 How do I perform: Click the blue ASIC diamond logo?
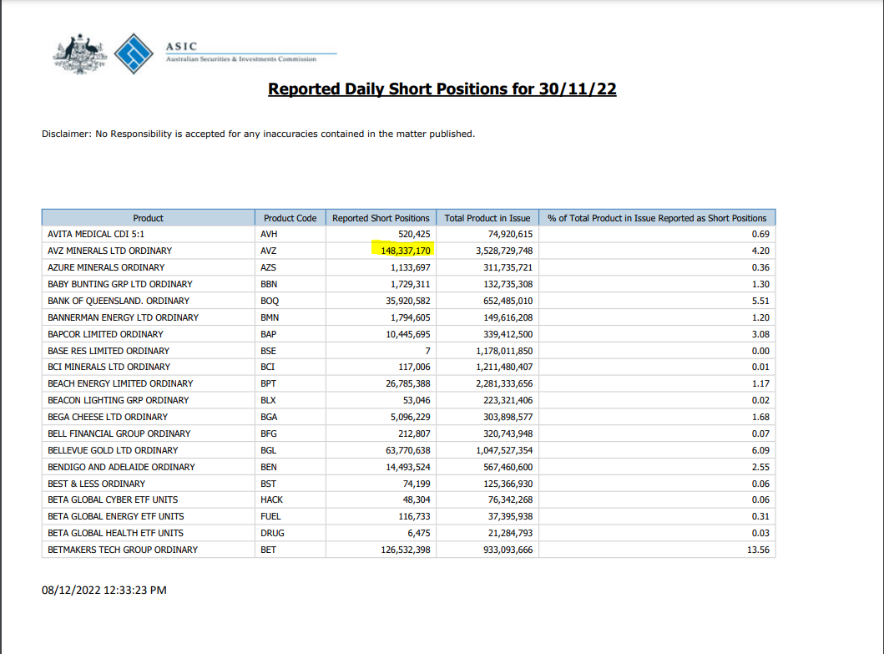pyautogui.click(x=134, y=54)
